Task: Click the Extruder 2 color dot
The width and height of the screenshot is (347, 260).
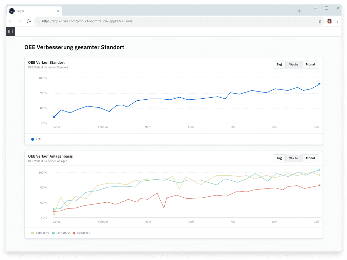Action: [x=53, y=233]
